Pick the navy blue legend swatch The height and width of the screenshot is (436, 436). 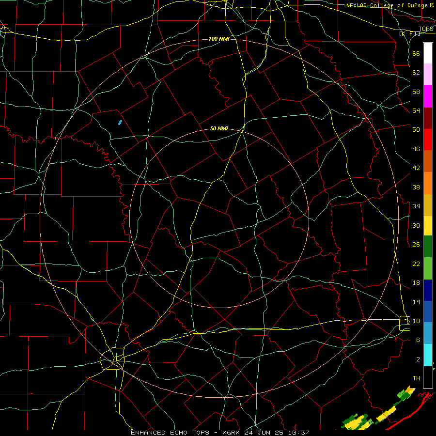428,290
